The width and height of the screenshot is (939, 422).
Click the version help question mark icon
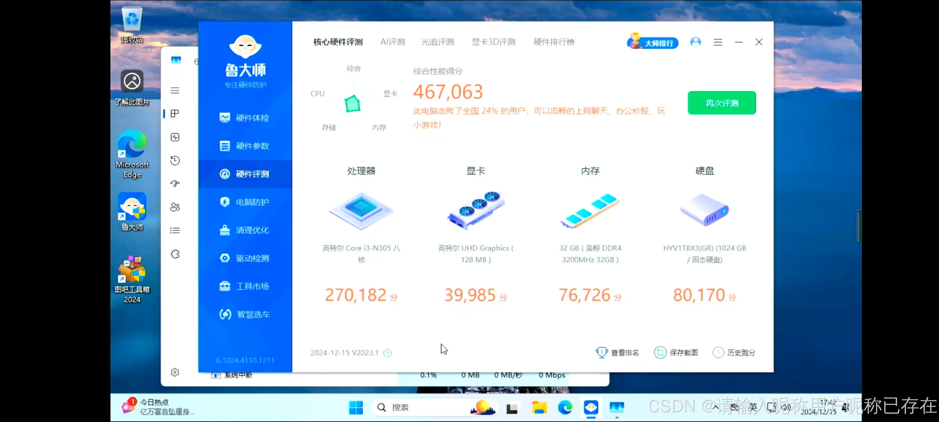point(388,353)
